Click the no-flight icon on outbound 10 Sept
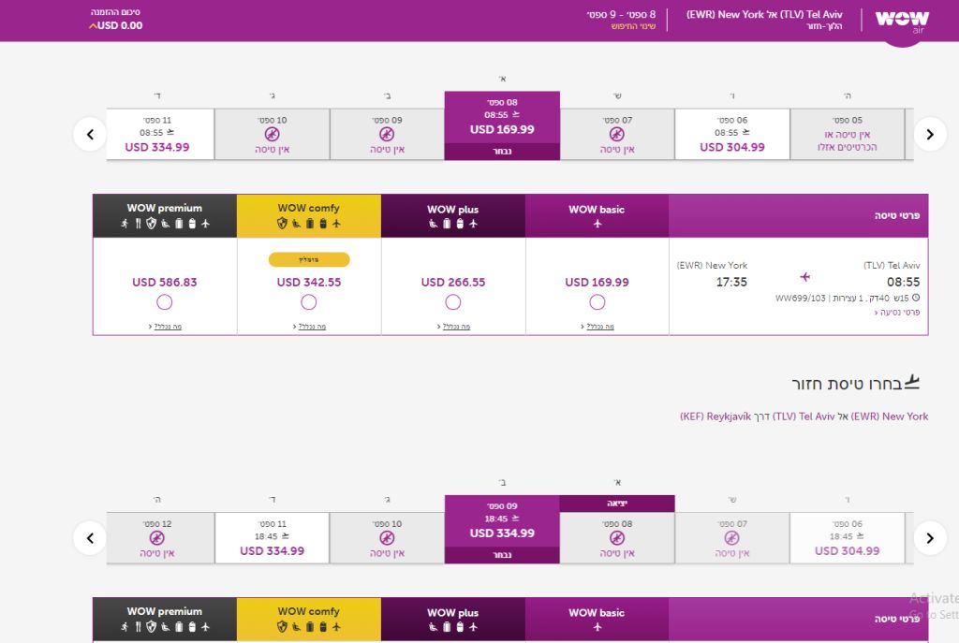Viewport: 959px width, 643px height. pyautogui.click(x=273, y=134)
